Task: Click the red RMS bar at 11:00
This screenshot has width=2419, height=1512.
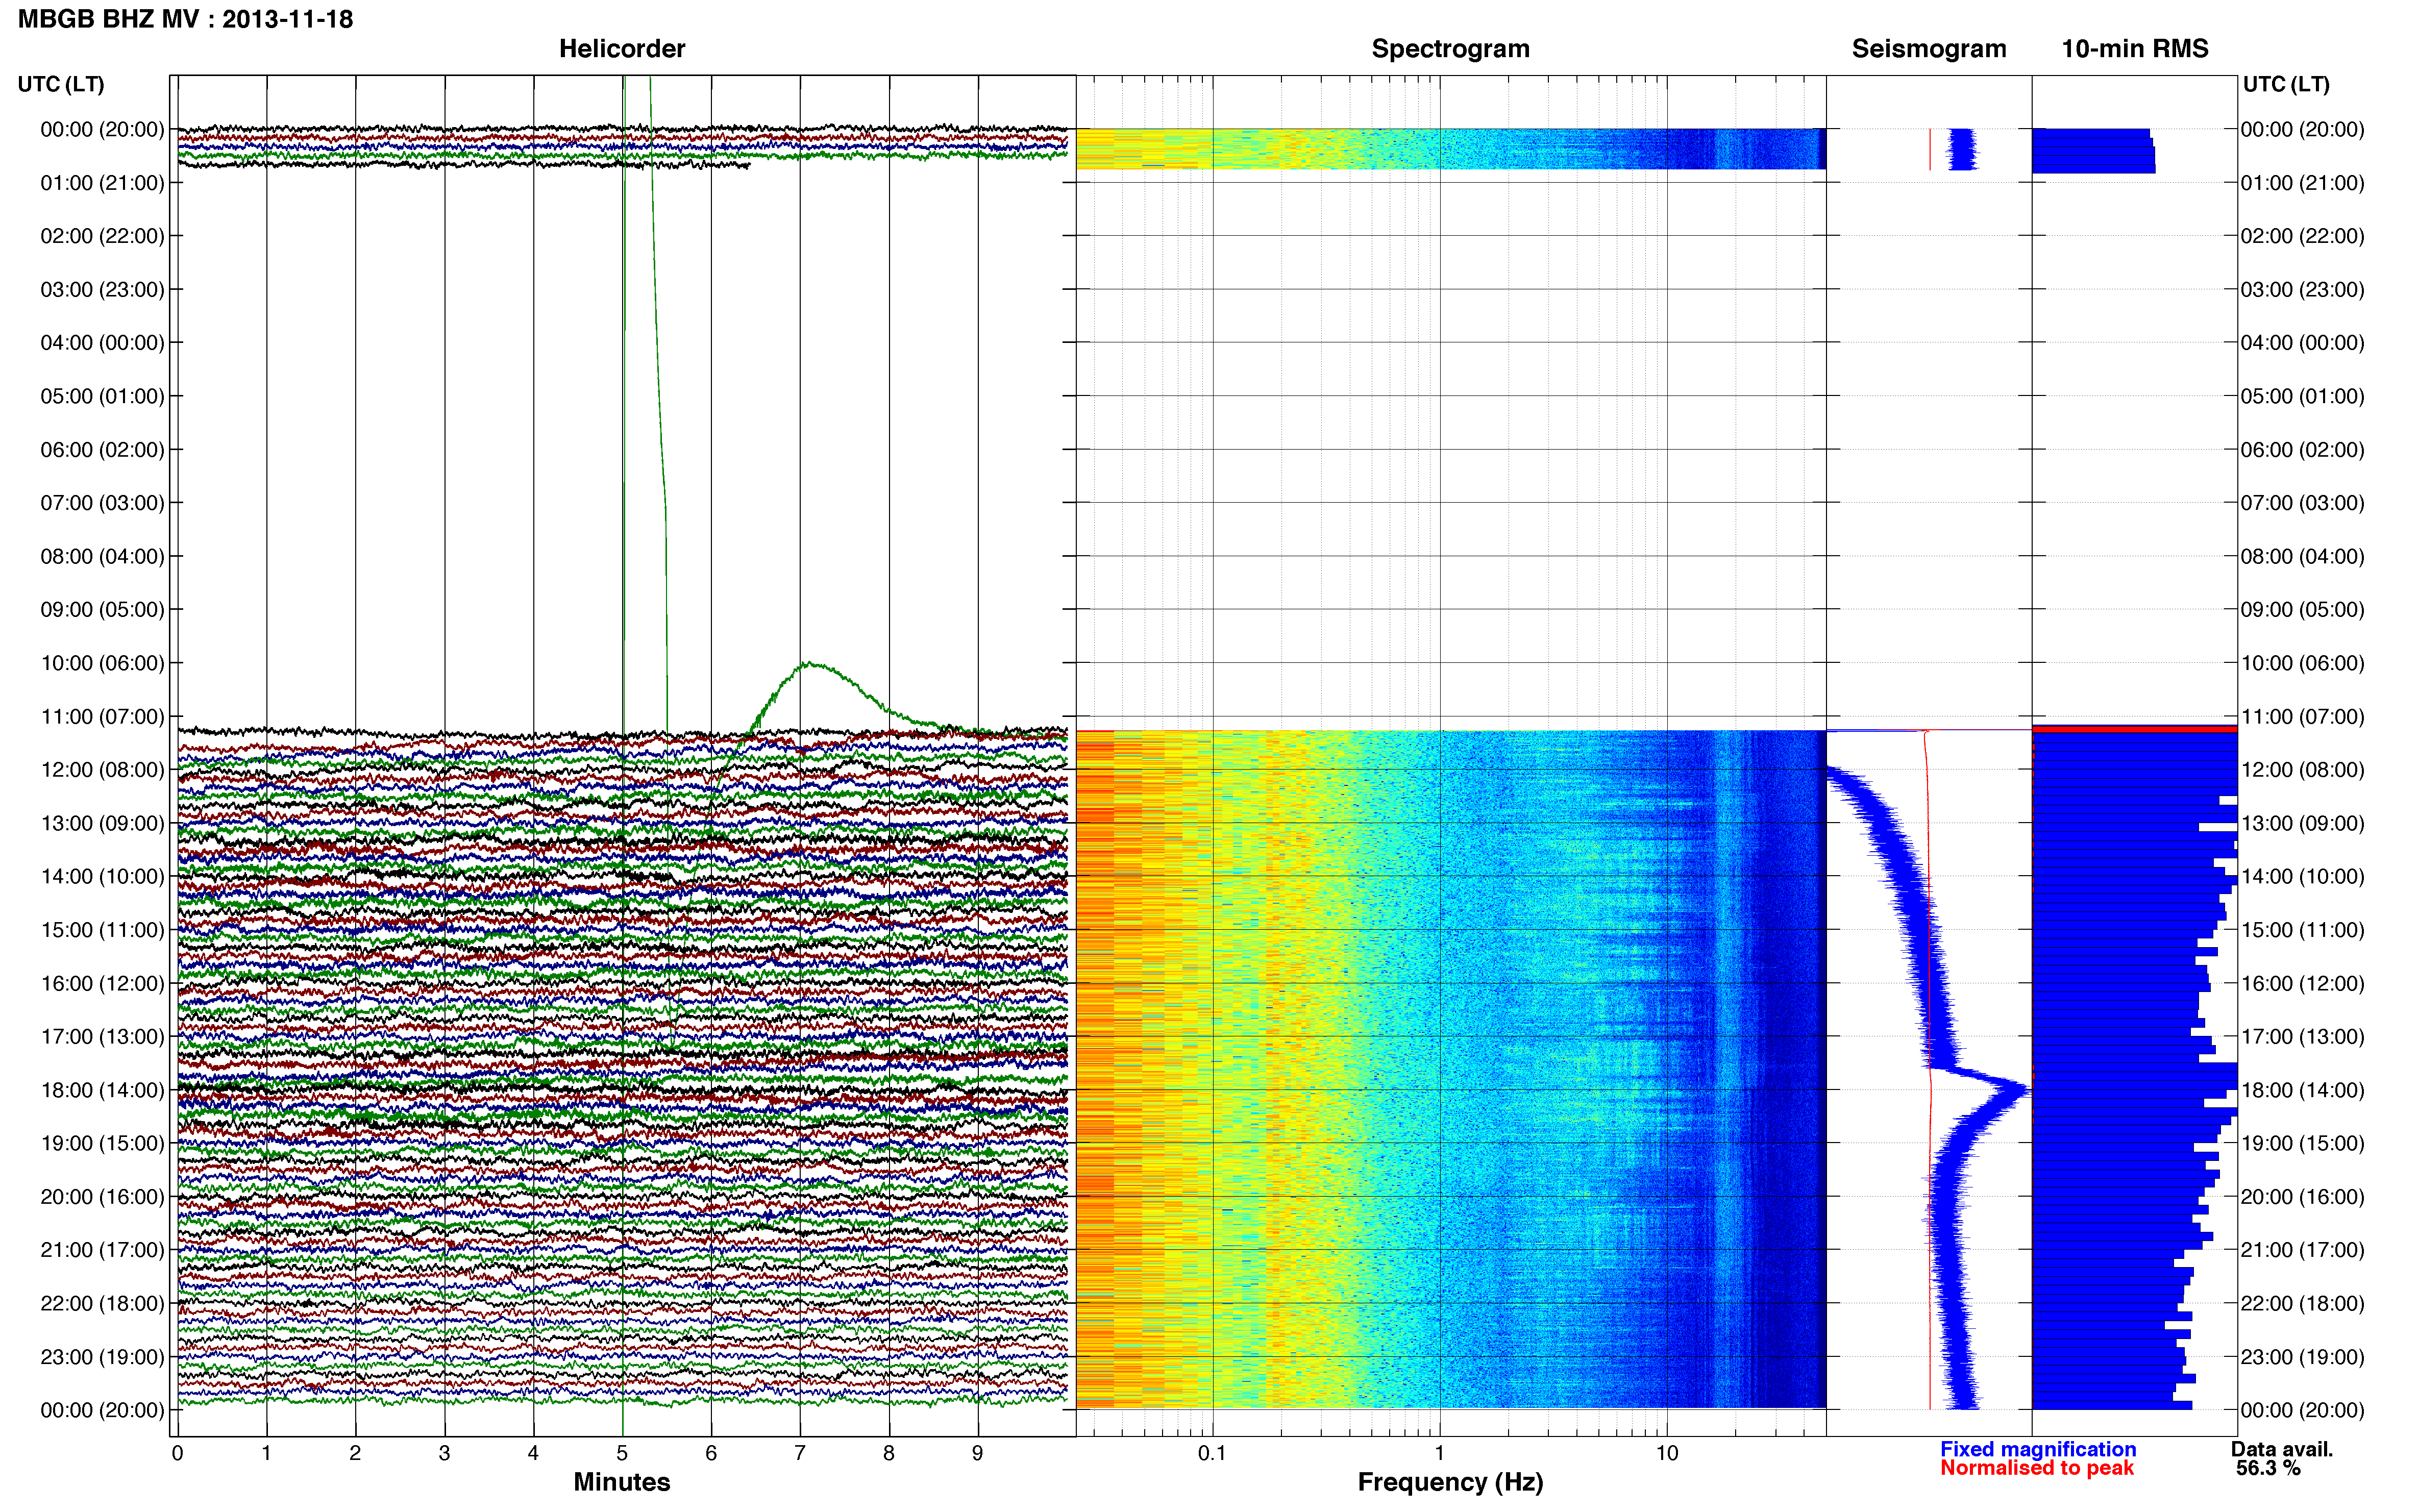Action: coord(2134,729)
